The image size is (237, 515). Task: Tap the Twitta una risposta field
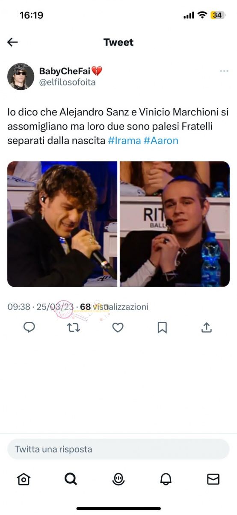118,449
